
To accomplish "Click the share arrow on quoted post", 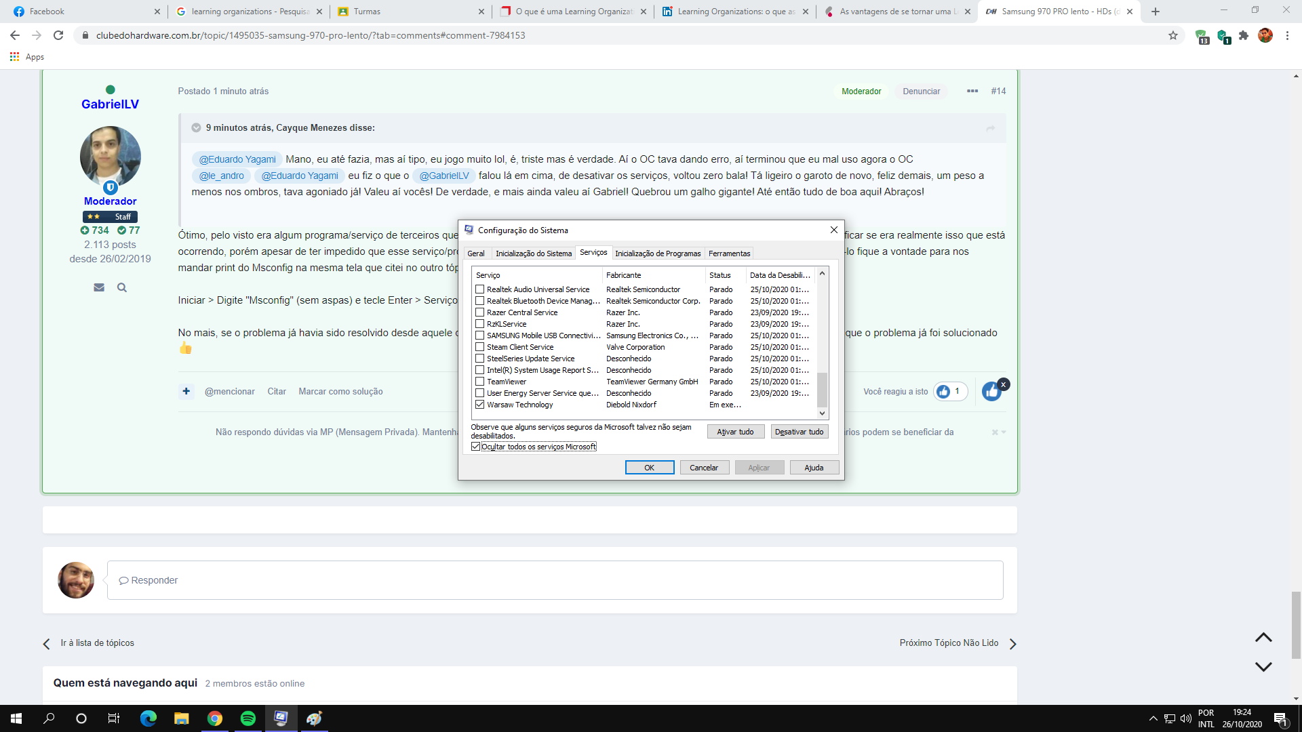I will click(x=991, y=127).
